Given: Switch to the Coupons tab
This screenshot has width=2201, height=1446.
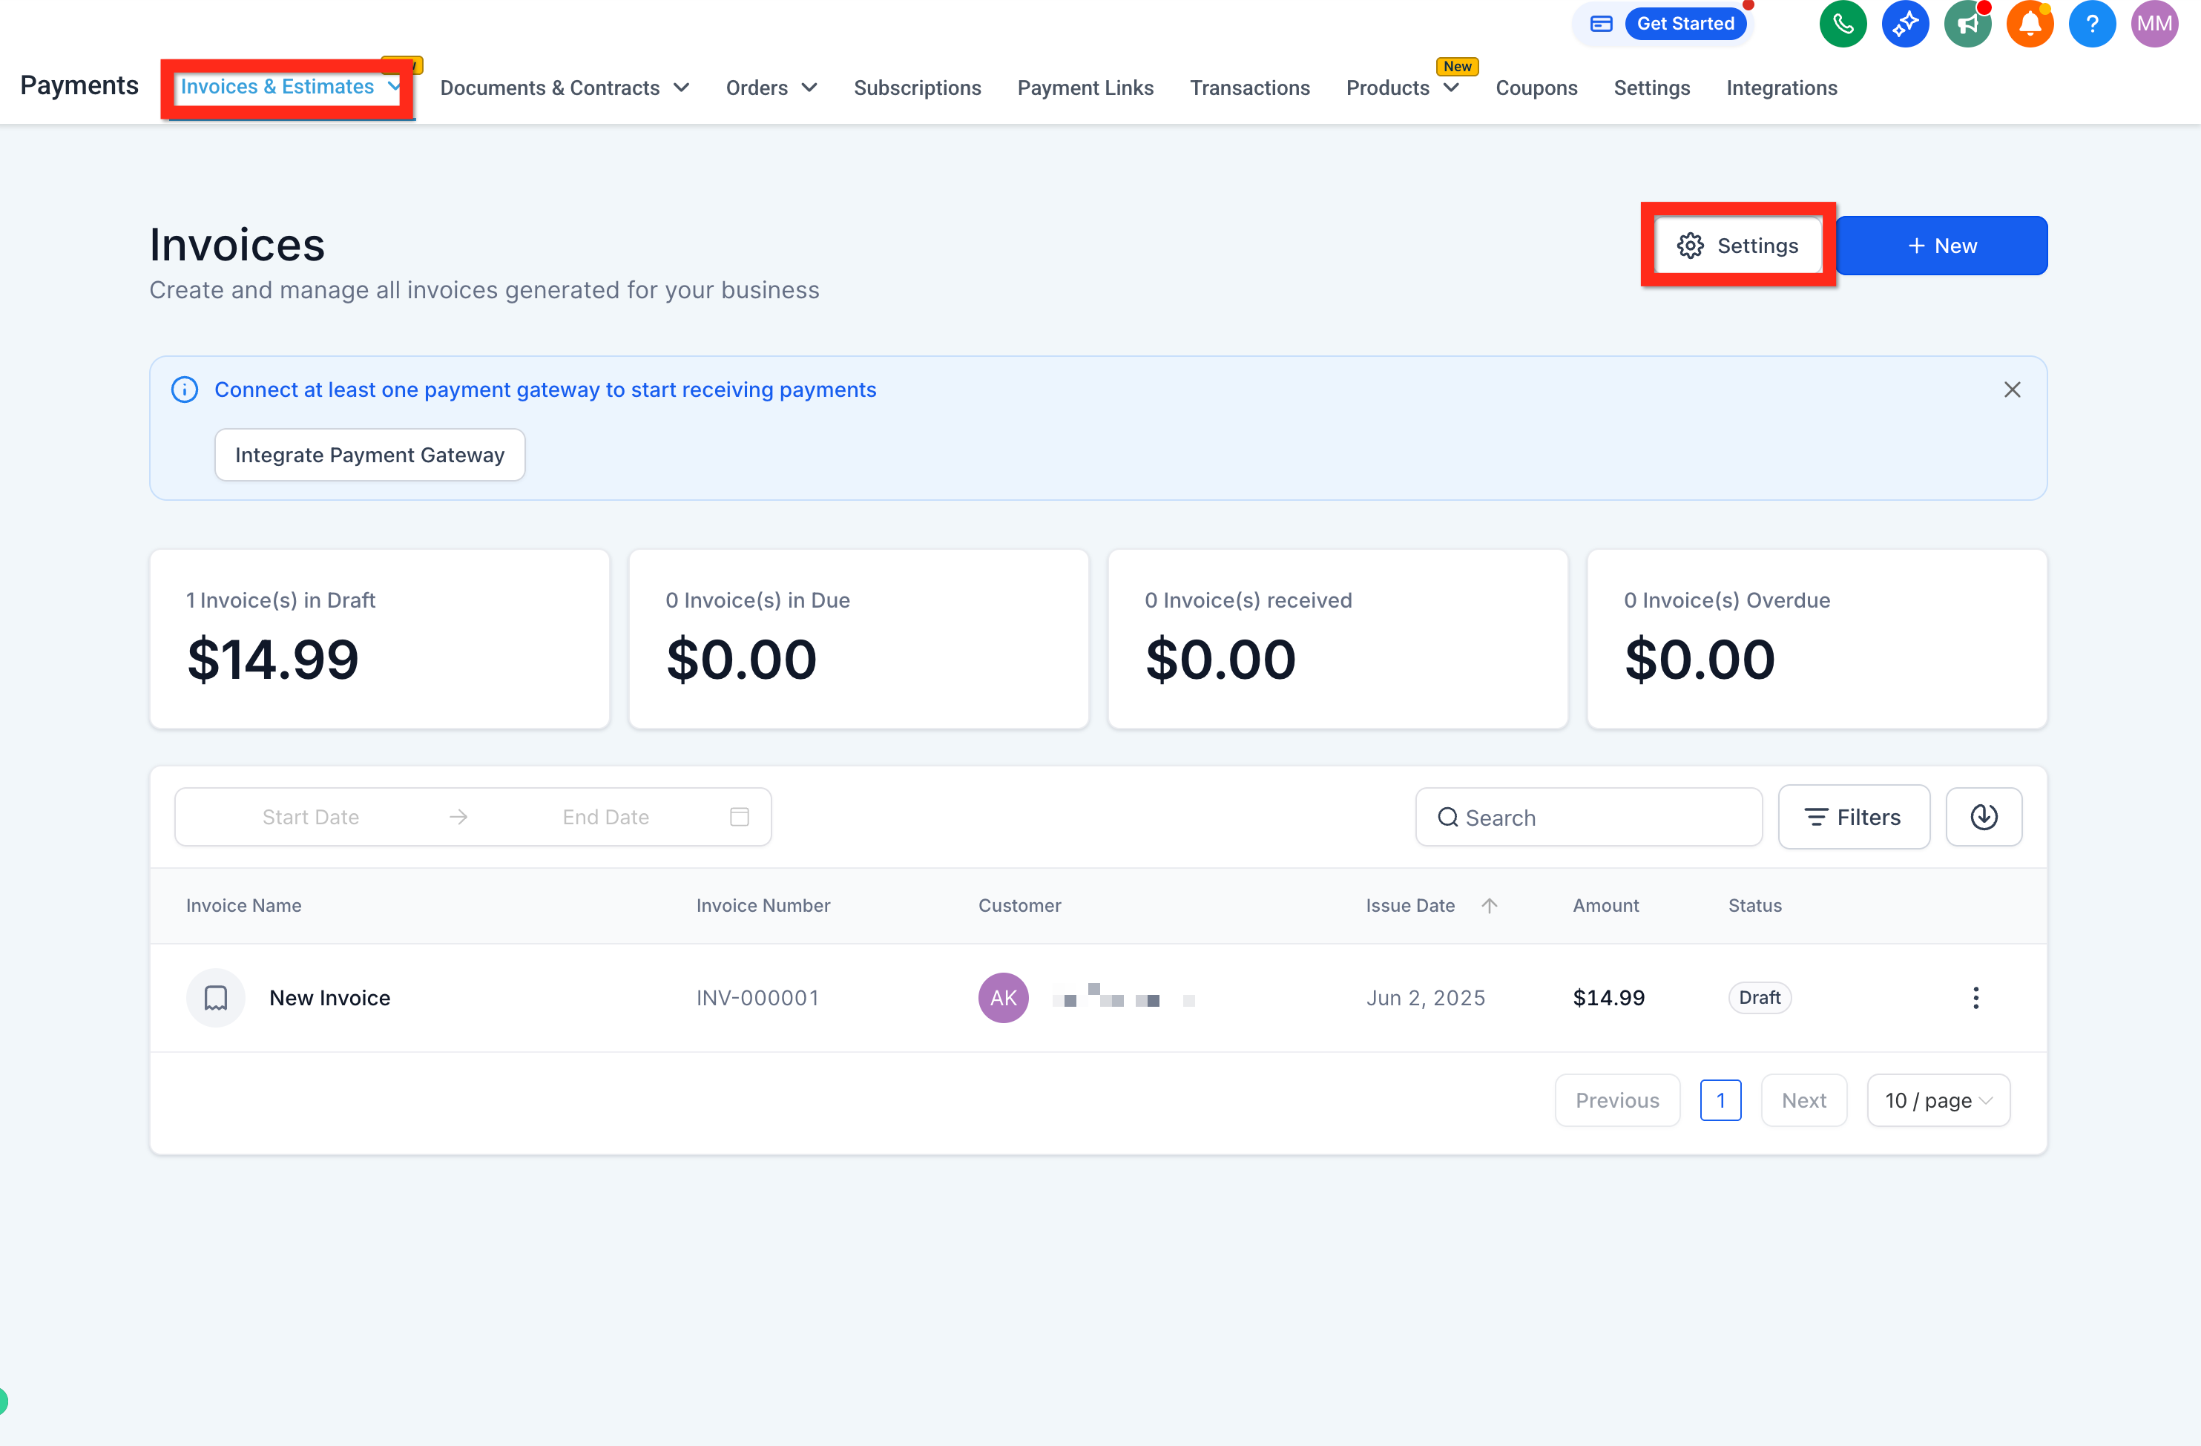Looking at the screenshot, I should [x=1536, y=88].
